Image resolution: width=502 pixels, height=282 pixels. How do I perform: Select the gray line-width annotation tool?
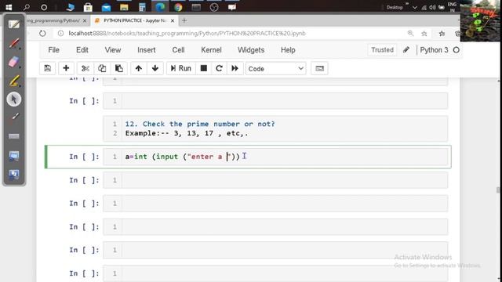14,136
